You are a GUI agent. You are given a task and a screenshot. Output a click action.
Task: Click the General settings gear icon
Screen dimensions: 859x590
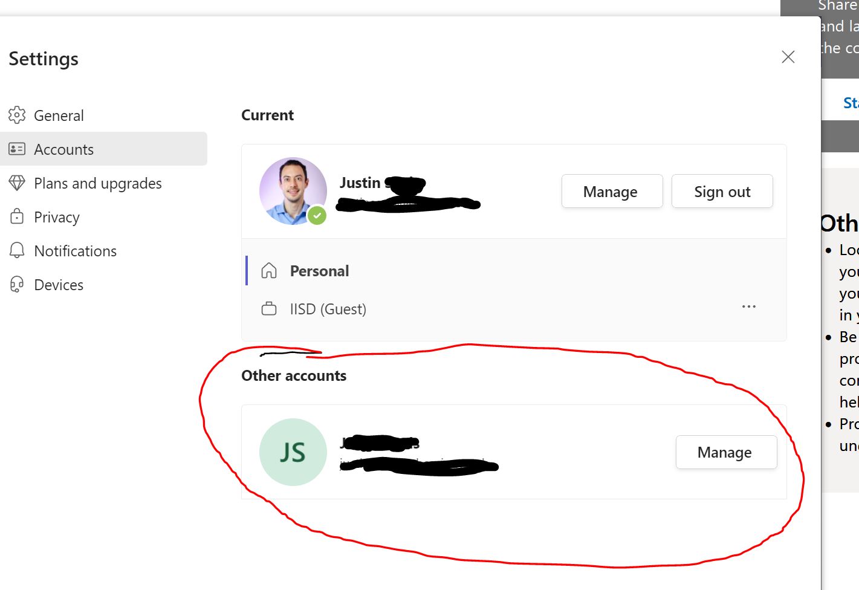coord(17,115)
